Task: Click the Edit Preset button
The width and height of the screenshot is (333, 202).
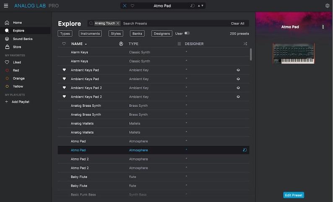Action: [x=294, y=195]
